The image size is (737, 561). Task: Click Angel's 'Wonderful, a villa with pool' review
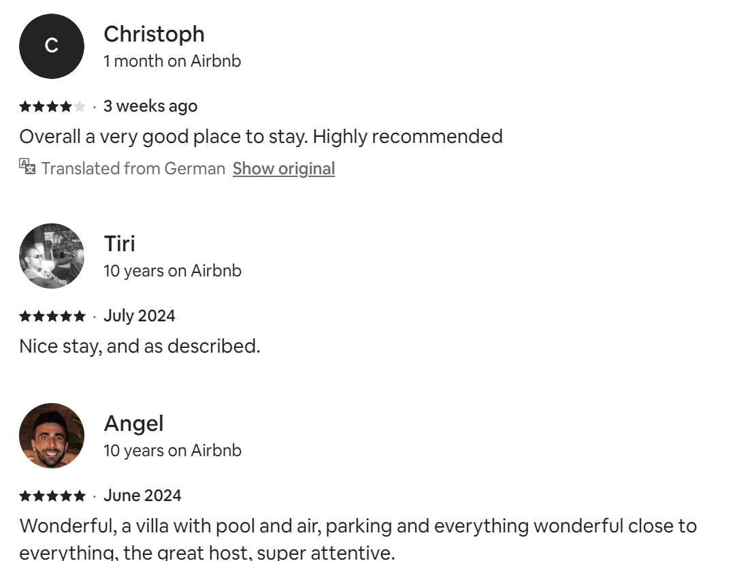click(358, 526)
